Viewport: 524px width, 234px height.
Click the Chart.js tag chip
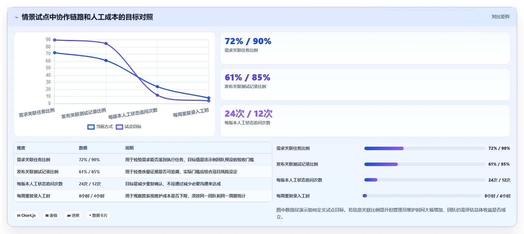click(26, 215)
